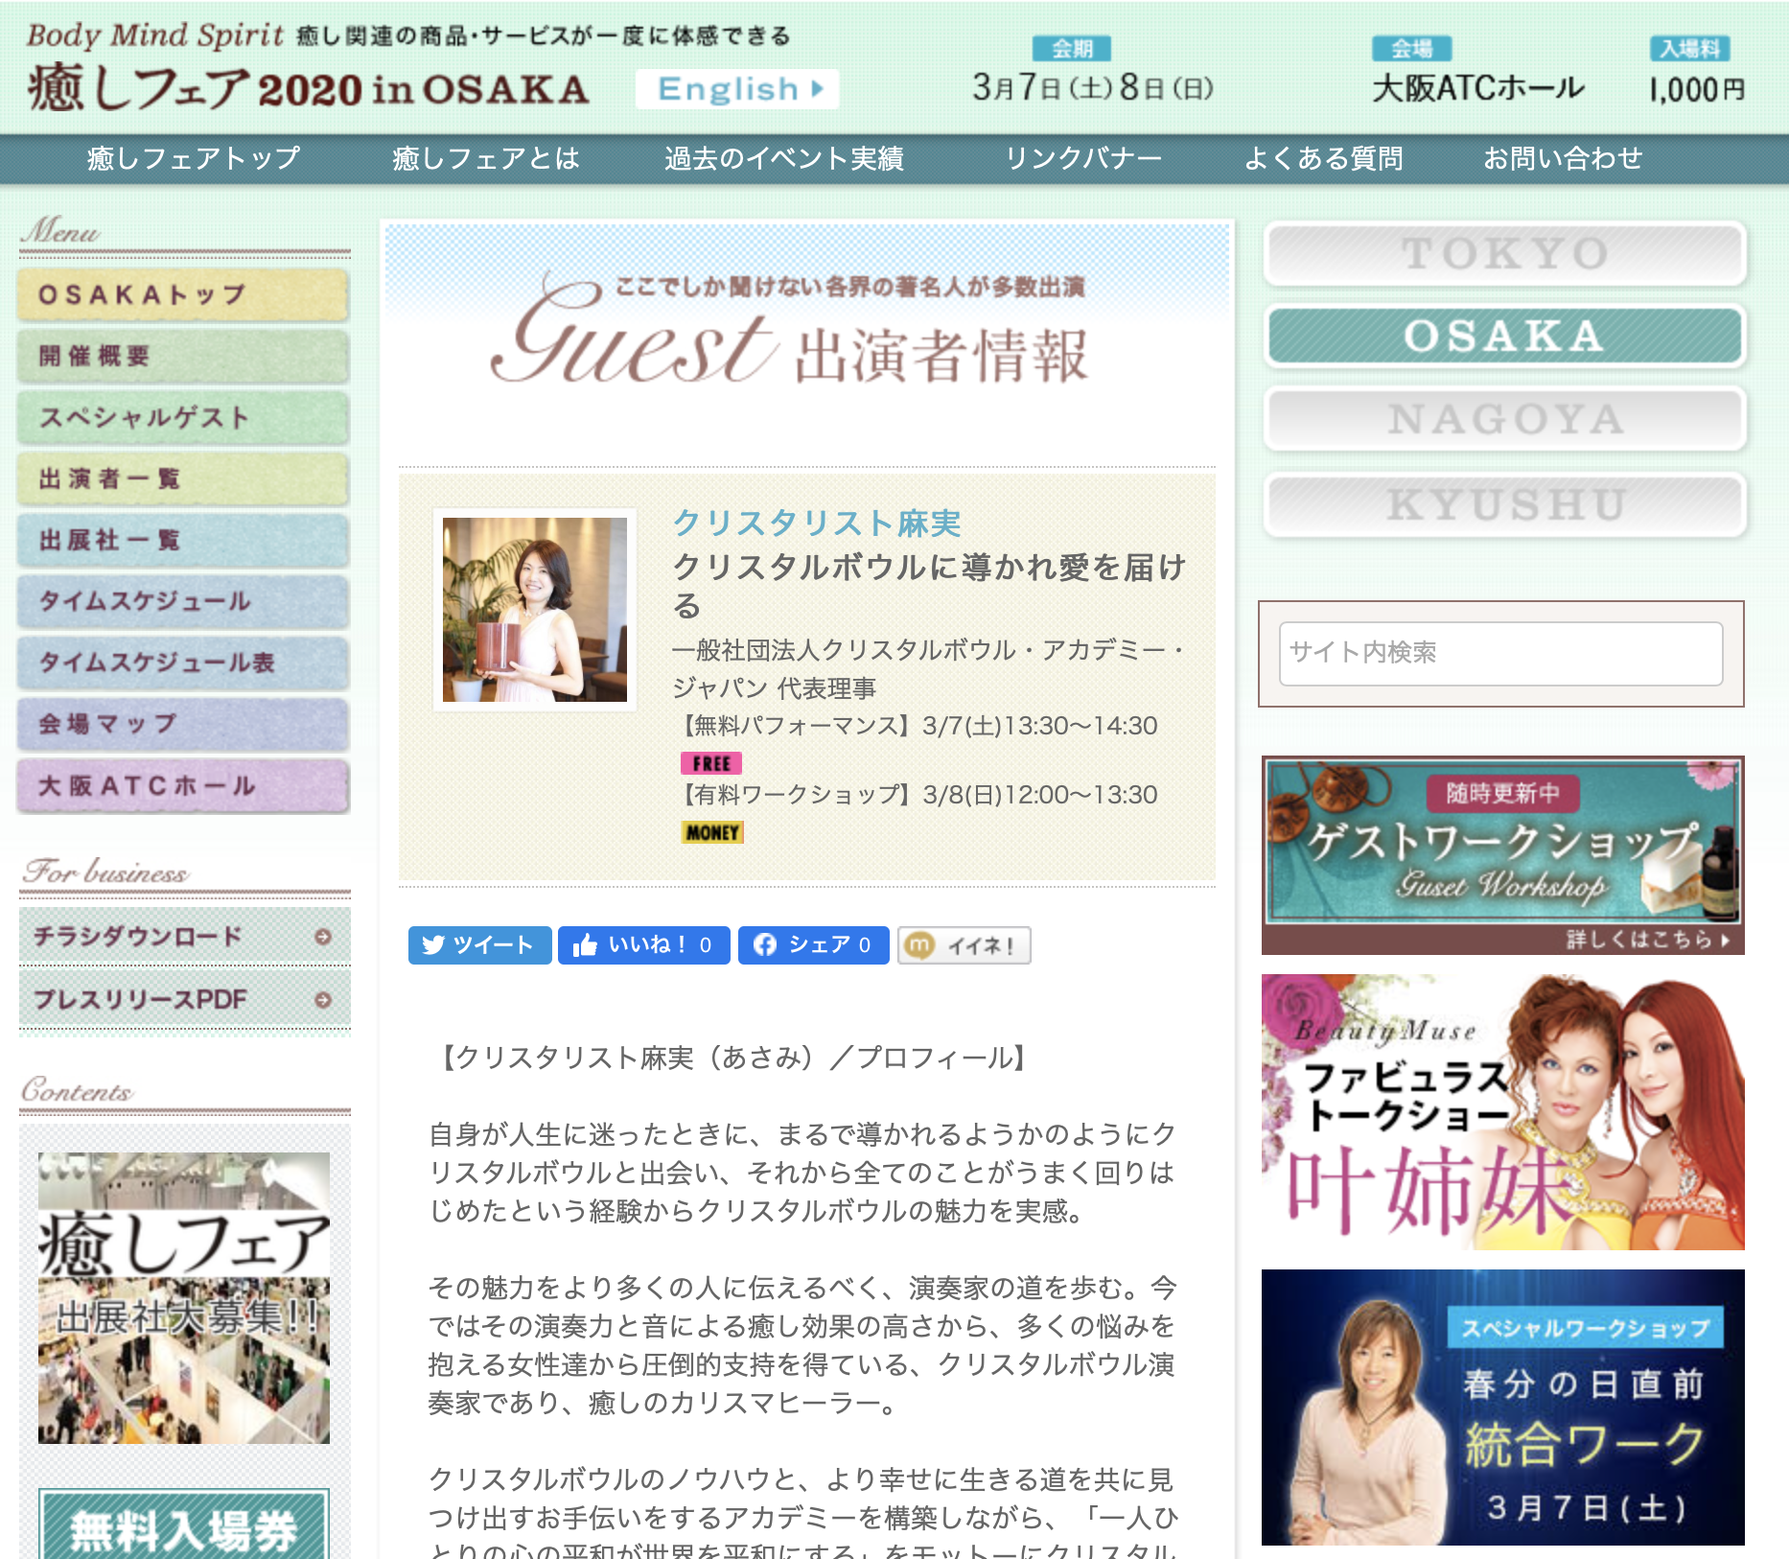Select the OSAKA region button

[1505, 337]
